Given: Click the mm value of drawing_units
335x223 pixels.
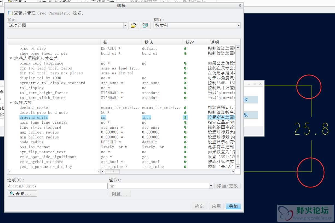Looking at the screenshot, I should pyautogui.click(x=103, y=117).
